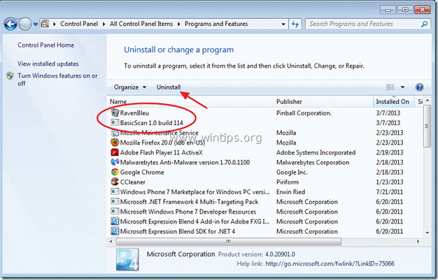
Task: Click the search magnifier icon
Action: (x=425, y=24)
